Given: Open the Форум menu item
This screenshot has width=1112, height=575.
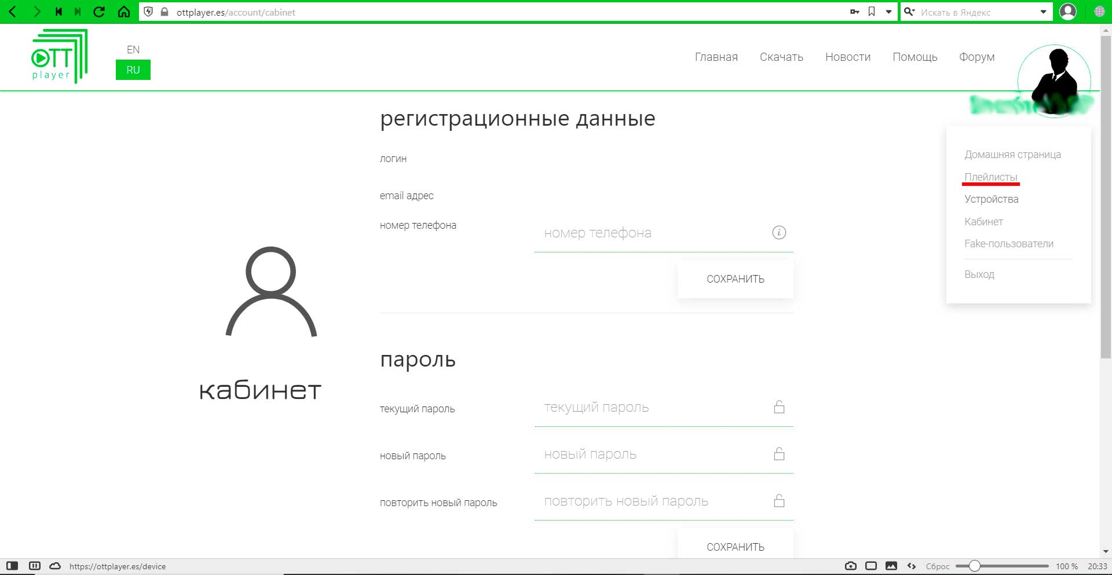Looking at the screenshot, I should pos(976,57).
